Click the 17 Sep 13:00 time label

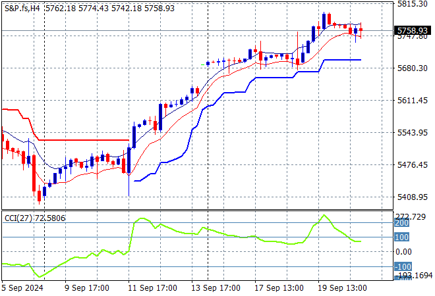tap(280, 287)
